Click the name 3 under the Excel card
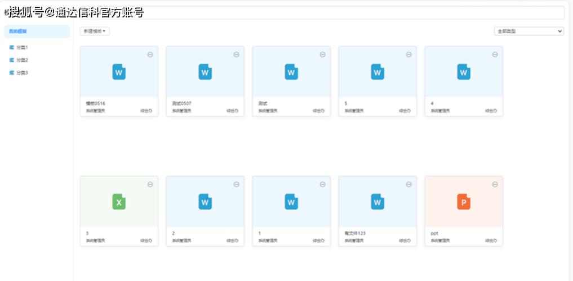This screenshot has height=281, width=573. 87,233
